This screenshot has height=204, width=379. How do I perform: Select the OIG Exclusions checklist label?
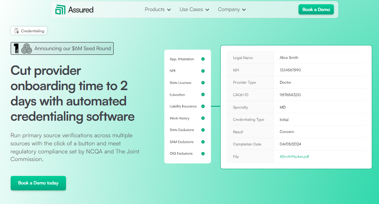click(x=181, y=153)
